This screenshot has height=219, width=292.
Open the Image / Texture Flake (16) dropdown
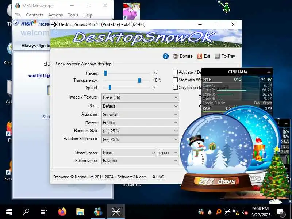pos(140,97)
